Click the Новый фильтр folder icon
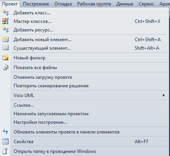 [x=5, y=57]
